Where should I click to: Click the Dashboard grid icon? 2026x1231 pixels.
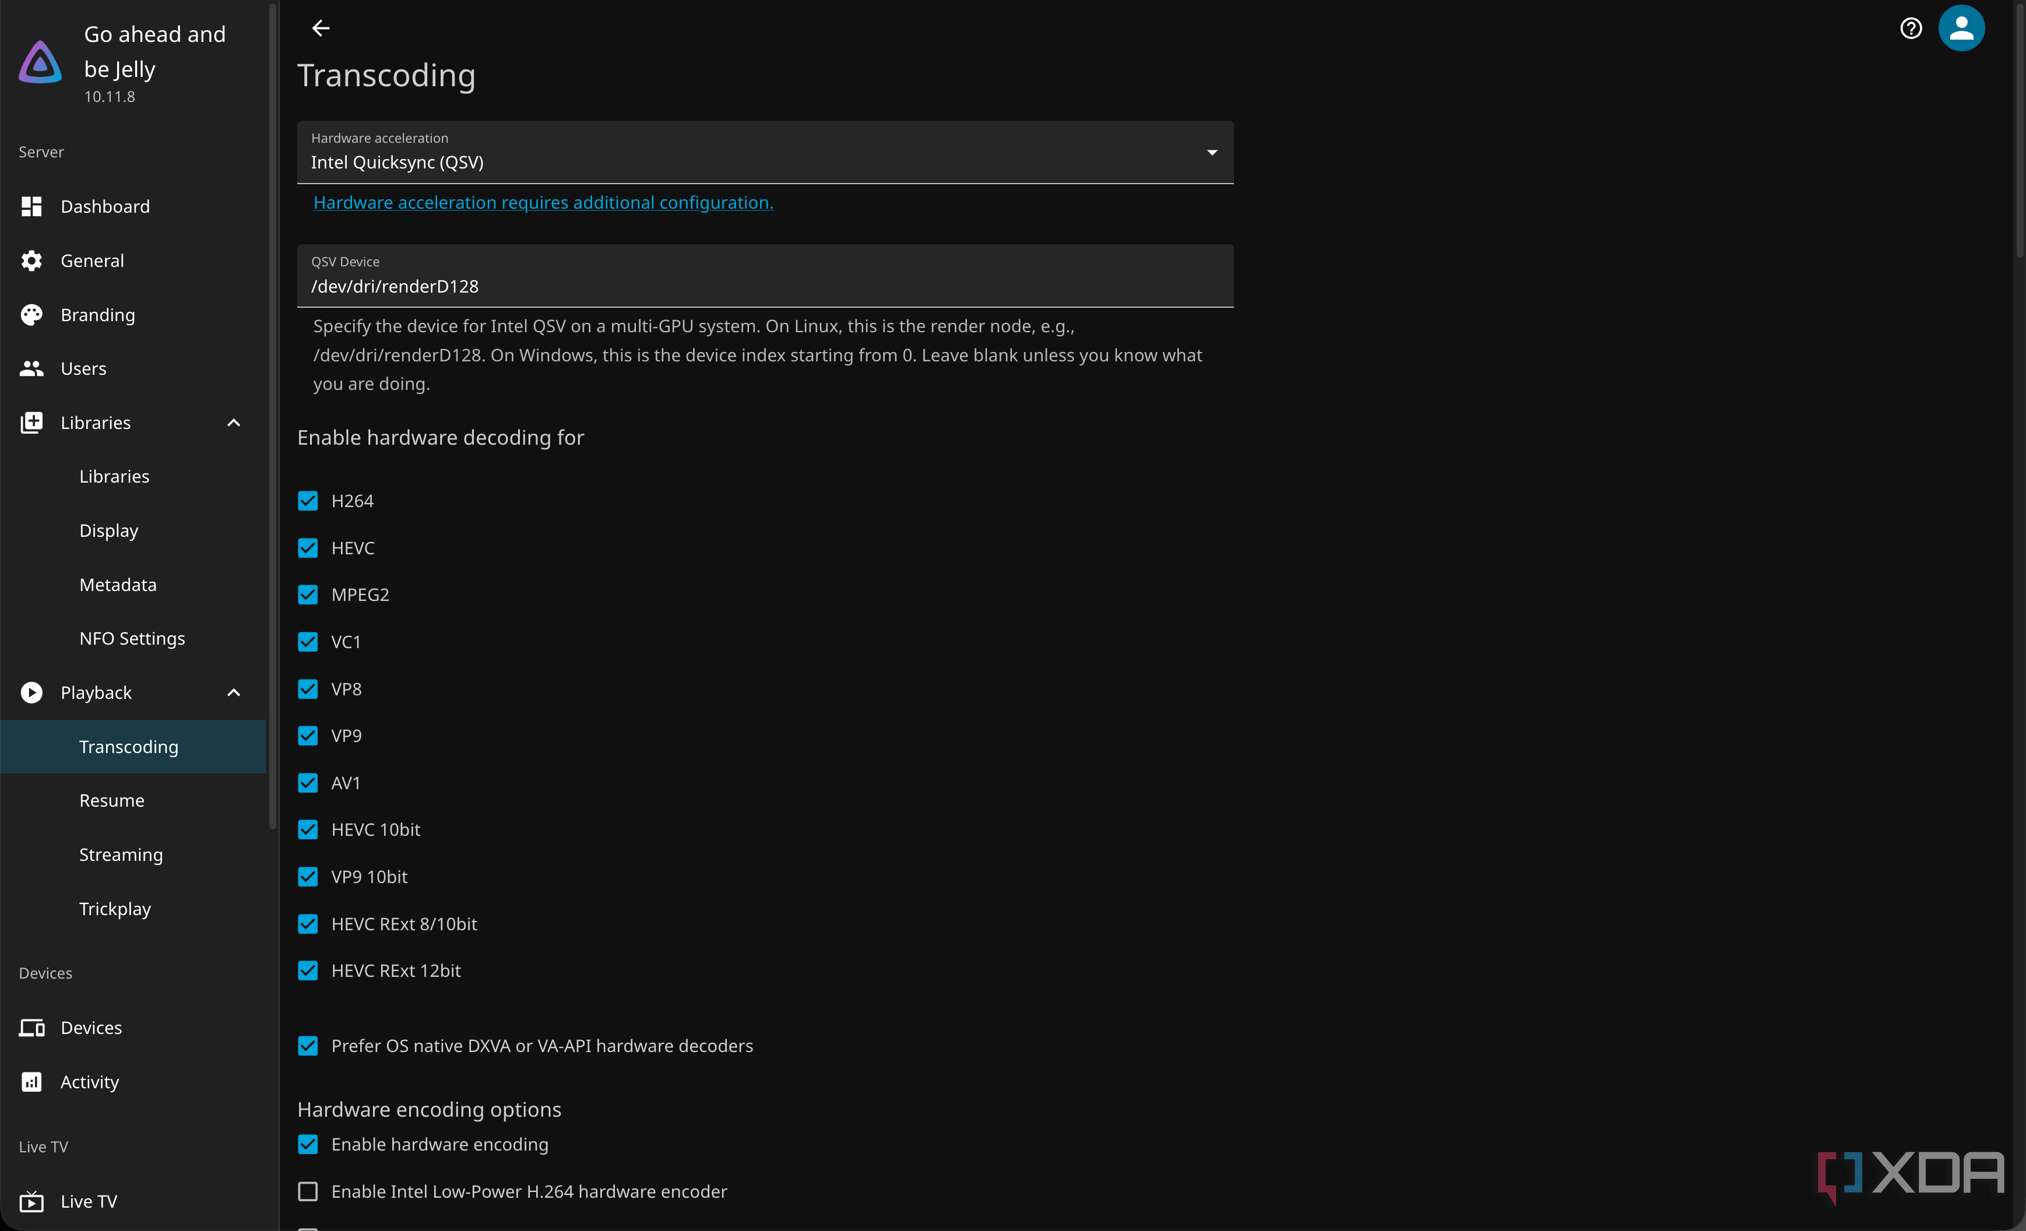[x=31, y=206]
